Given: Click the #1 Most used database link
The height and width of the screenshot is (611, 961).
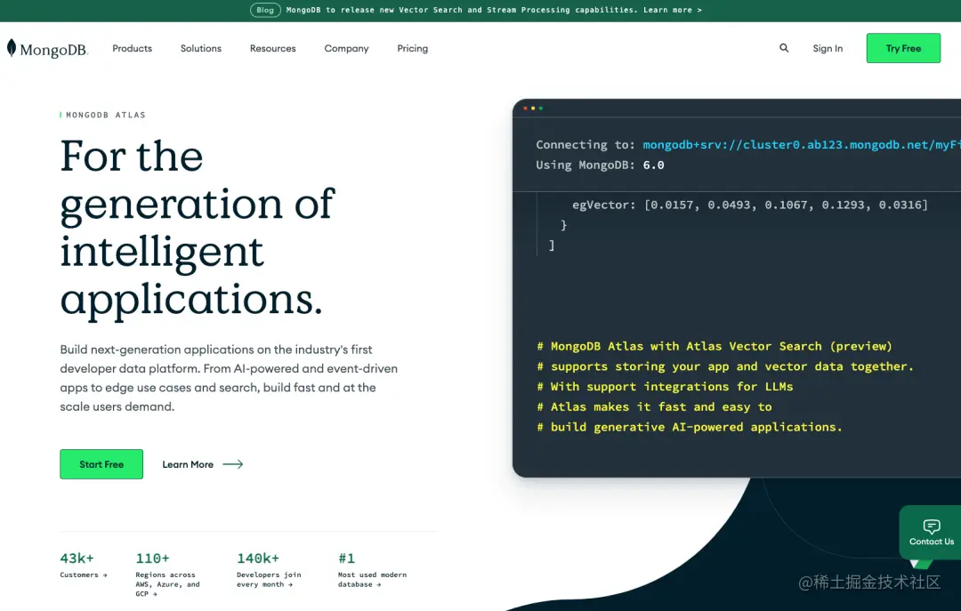Looking at the screenshot, I should point(372,569).
